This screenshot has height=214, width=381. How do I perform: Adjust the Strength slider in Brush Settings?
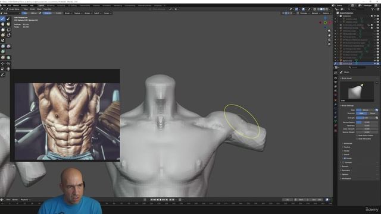coord(366,118)
